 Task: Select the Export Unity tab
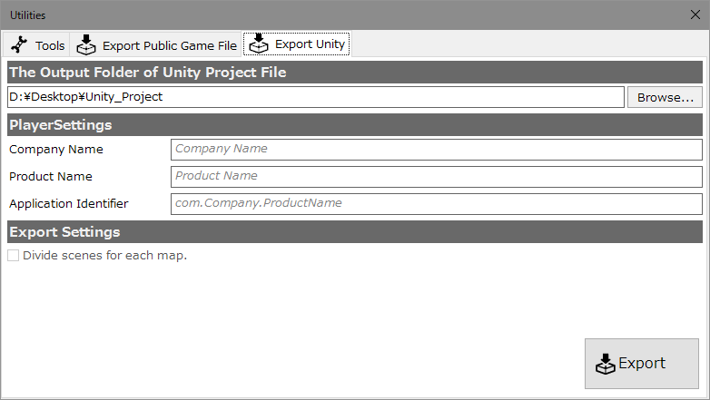297,44
